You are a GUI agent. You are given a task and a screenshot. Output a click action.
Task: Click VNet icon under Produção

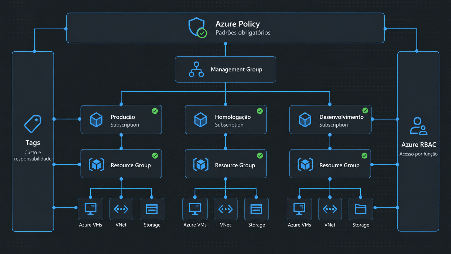121,209
